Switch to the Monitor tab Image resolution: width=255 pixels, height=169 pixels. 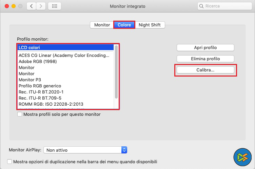point(102,25)
